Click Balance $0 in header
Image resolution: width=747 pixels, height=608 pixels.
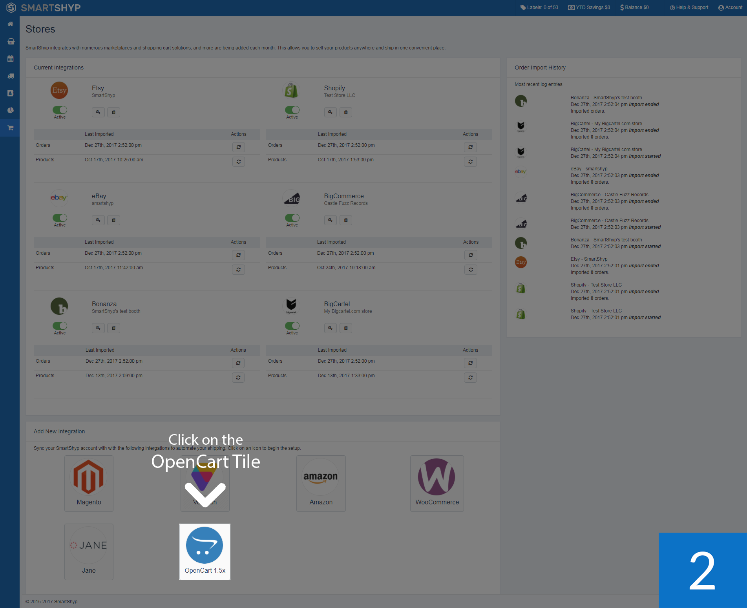(634, 7)
